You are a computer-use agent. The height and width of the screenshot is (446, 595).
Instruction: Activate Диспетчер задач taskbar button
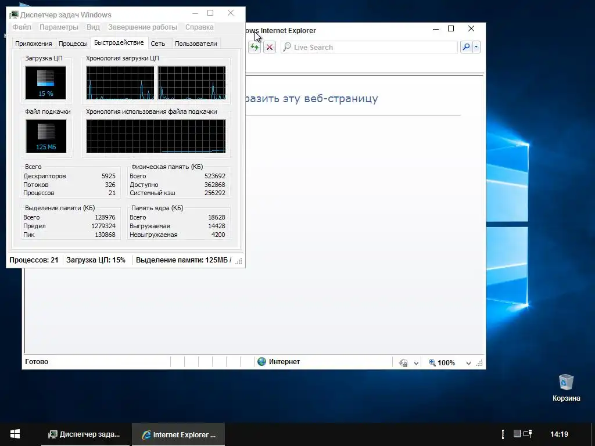coord(85,434)
